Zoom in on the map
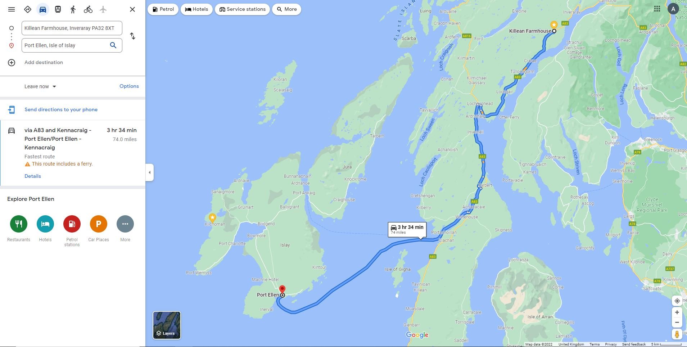The height and width of the screenshot is (347, 687). 677,312
